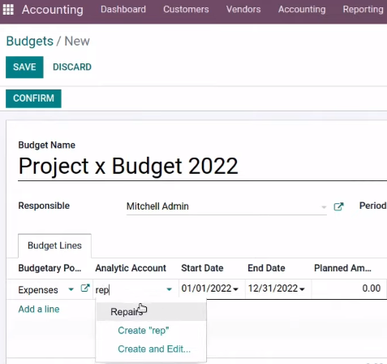Open the Customers menu

[186, 10]
